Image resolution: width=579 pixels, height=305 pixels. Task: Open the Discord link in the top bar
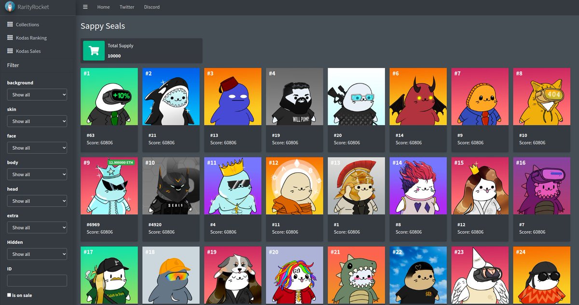click(152, 7)
